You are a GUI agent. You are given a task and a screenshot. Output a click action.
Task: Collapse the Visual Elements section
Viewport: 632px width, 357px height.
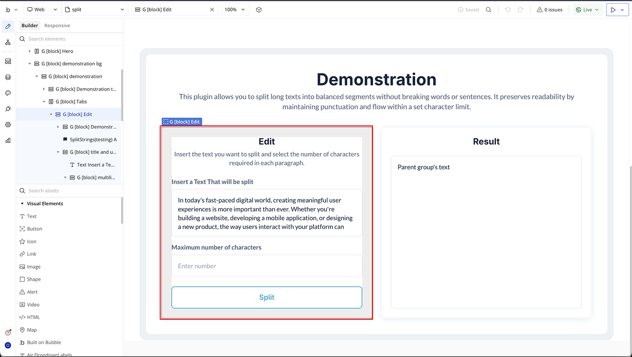22,203
